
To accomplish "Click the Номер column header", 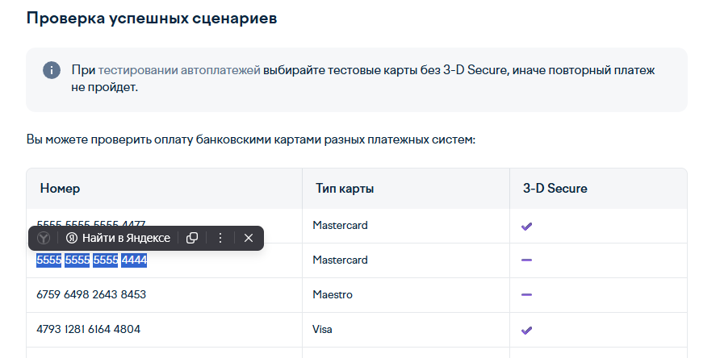I will (x=61, y=188).
